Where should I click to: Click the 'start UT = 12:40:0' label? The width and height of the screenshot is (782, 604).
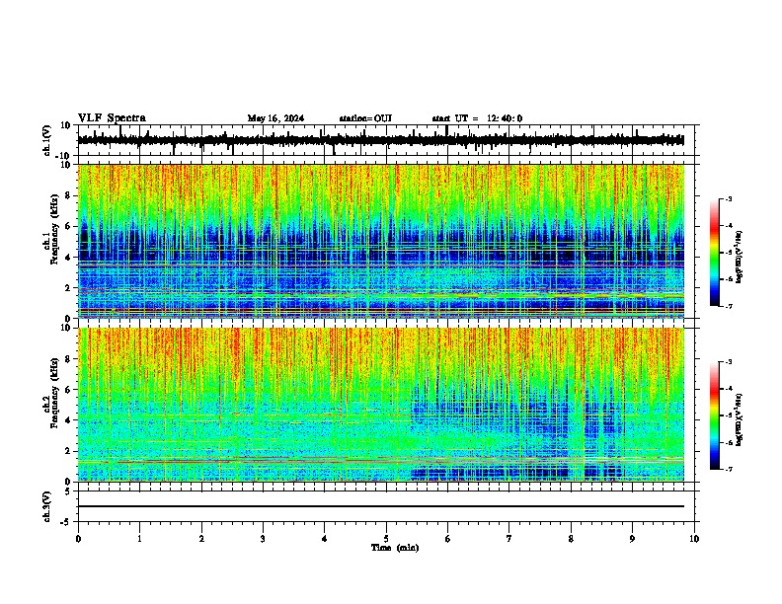click(477, 118)
